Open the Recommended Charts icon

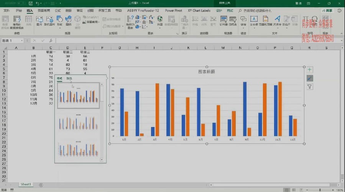coord(130,22)
